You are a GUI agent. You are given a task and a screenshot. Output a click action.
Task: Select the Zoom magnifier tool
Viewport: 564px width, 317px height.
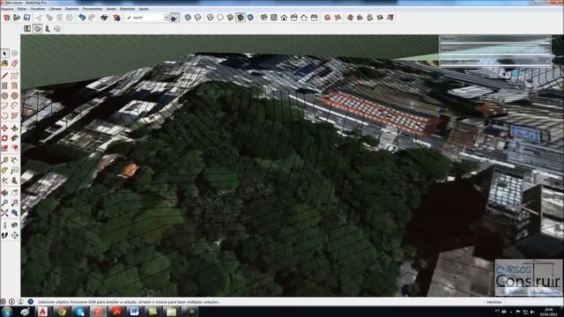click(4, 203)
